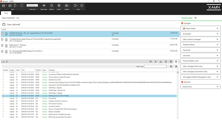Click the Open case folder icon
222x120 pixels.
point(3,5)
